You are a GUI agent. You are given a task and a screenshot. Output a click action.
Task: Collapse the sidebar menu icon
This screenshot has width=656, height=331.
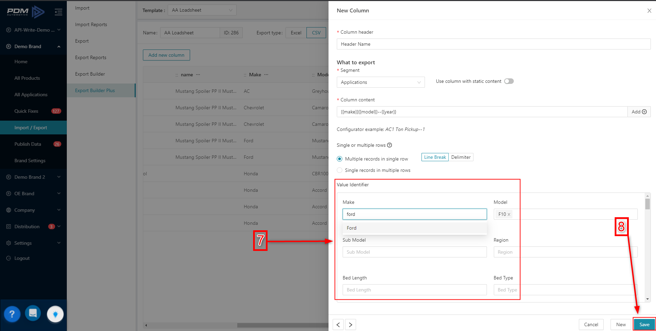[58, 12]
